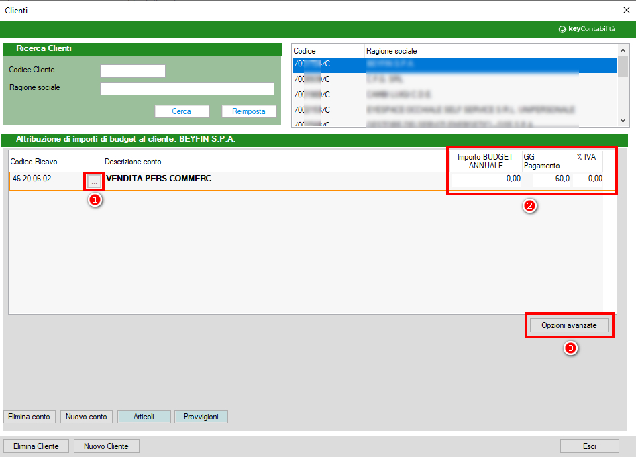Open the Provvigioni section
This screenshot has width=636, height=457.
[x=201, y=417]
